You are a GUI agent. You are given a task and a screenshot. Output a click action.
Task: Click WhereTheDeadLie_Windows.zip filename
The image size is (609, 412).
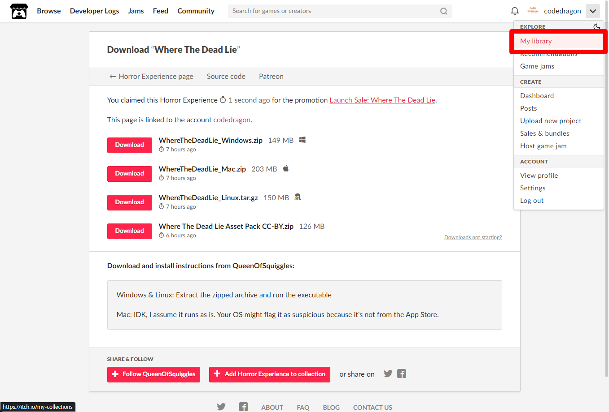pyautogui.click(x=210, y=140)
